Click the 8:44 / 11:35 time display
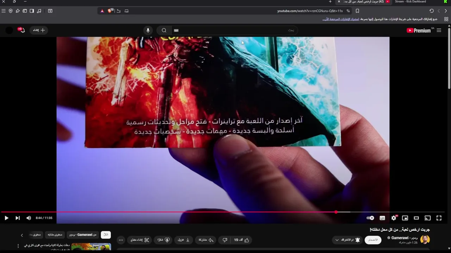This screenshot has height=253, width=451. (44, 218)
